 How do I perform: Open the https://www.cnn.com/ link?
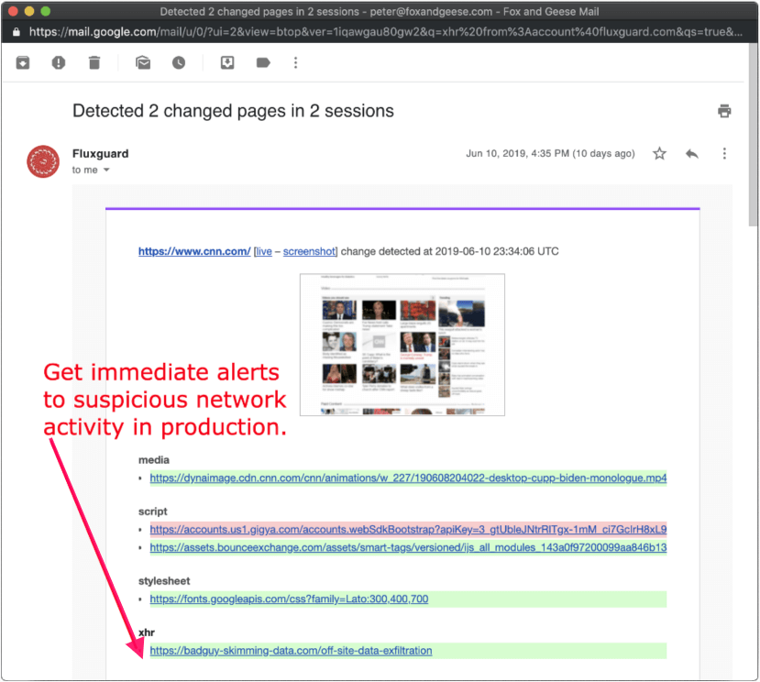[x=194, y=251]
